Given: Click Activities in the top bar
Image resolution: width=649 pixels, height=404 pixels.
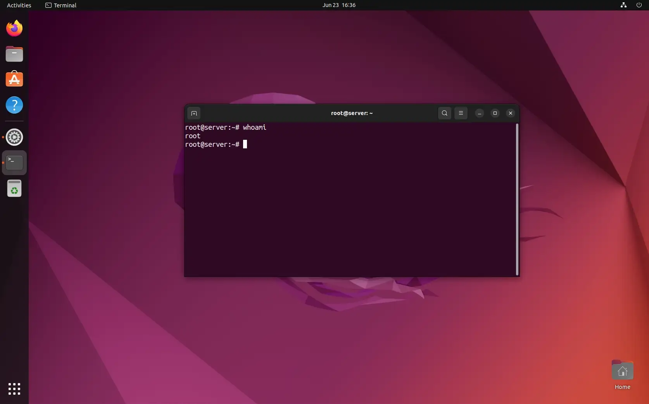Looking at the screenshot, I should point(19,5).
